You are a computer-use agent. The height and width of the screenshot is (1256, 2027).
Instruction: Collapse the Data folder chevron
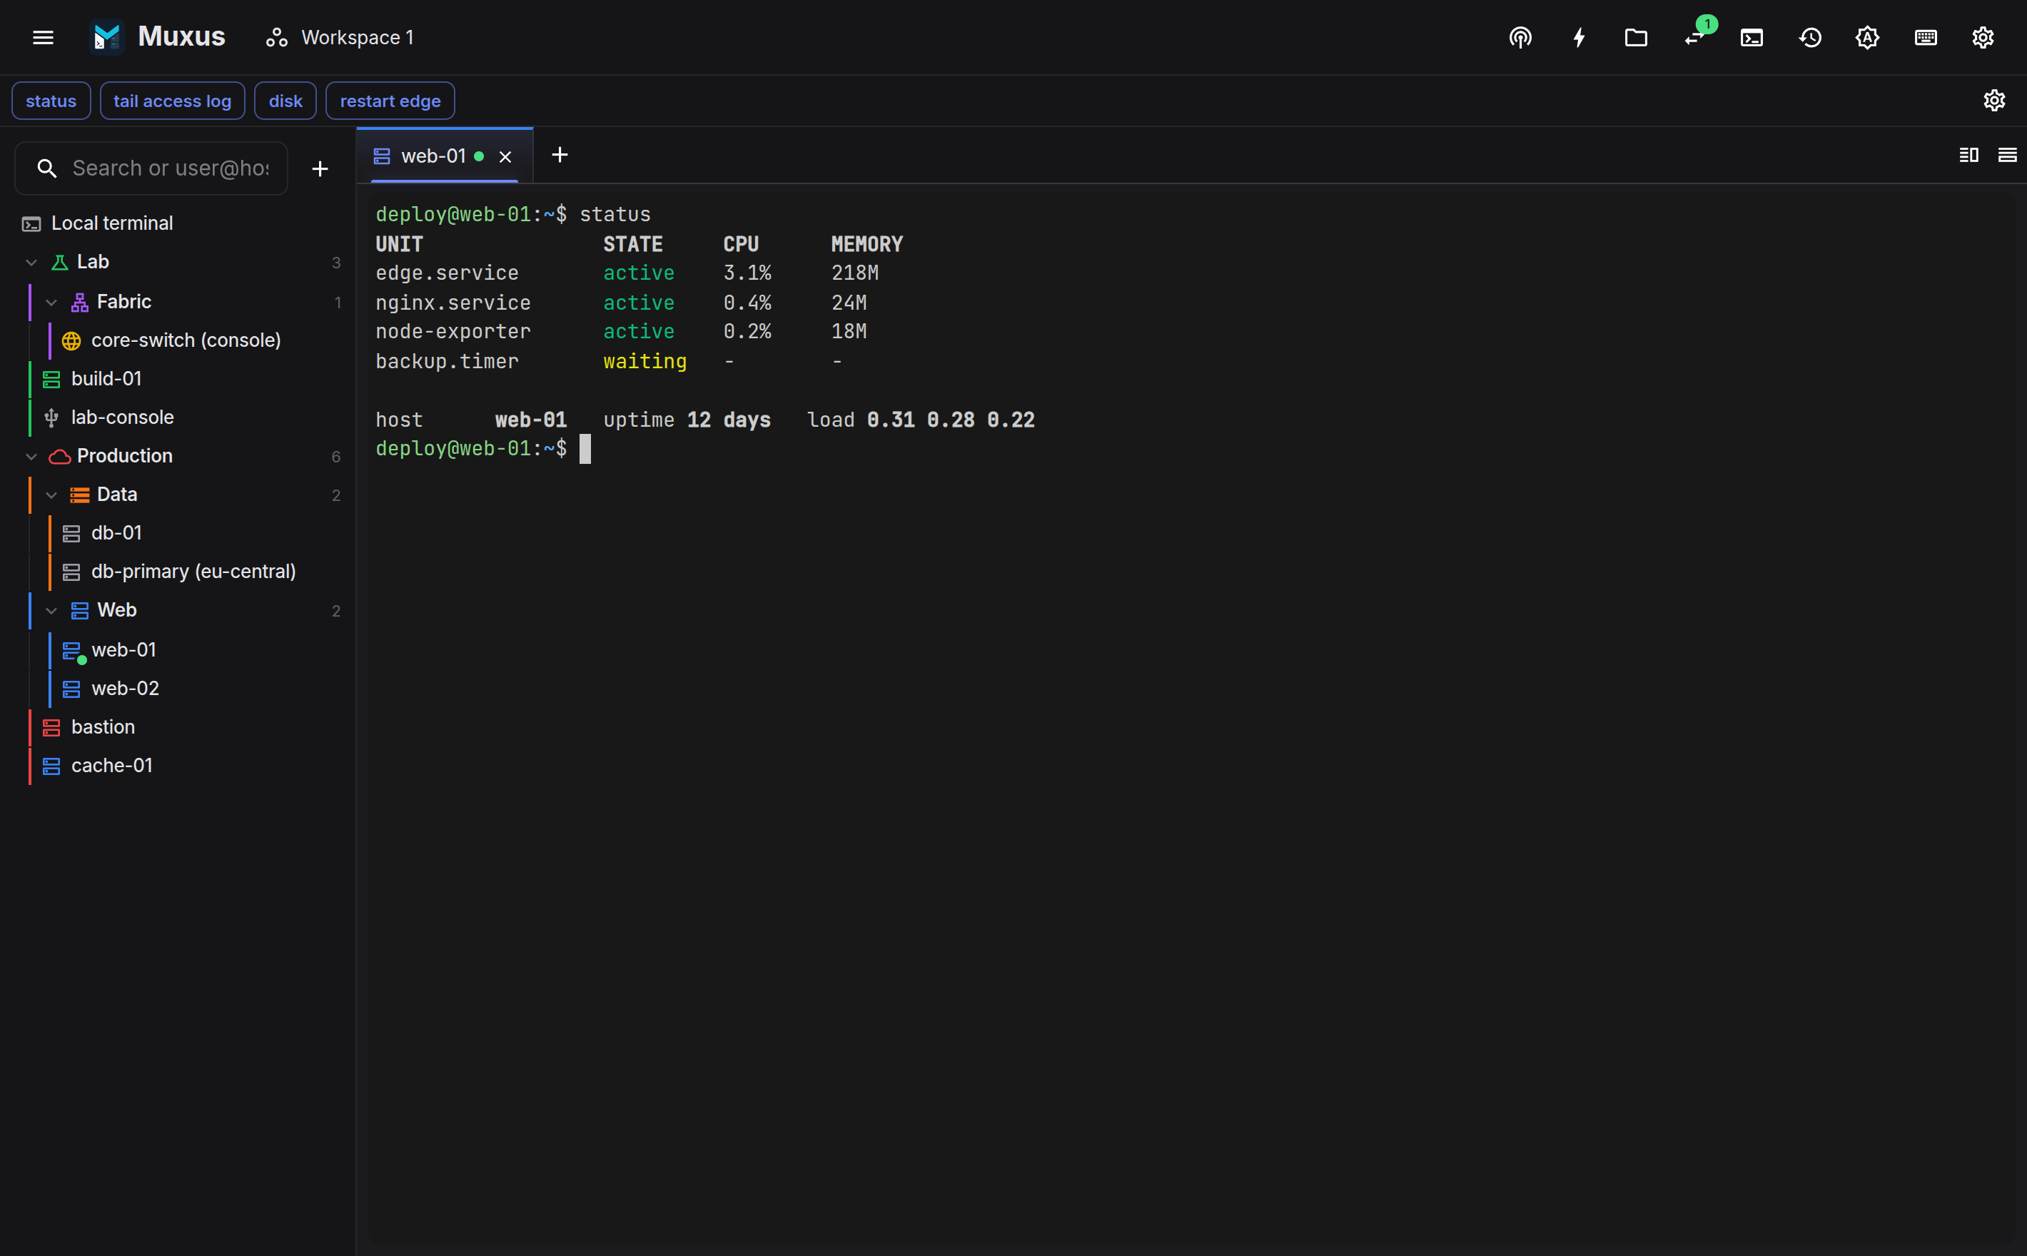pos(51,495)
